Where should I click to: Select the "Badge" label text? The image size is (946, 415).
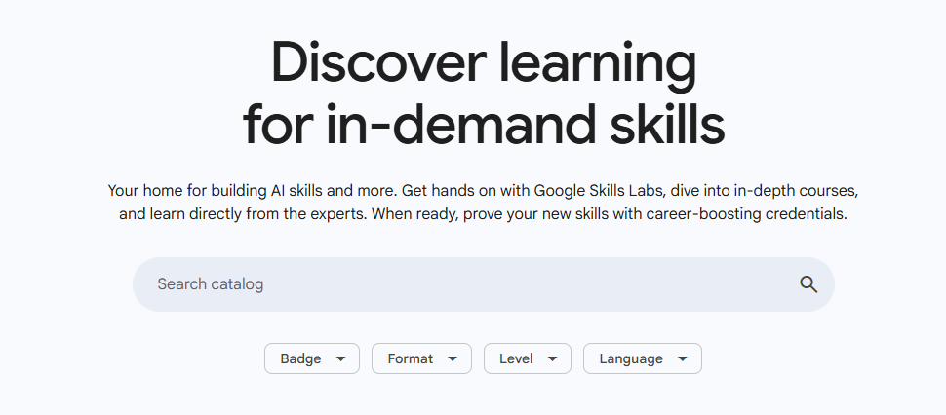[x=300, y=358]
